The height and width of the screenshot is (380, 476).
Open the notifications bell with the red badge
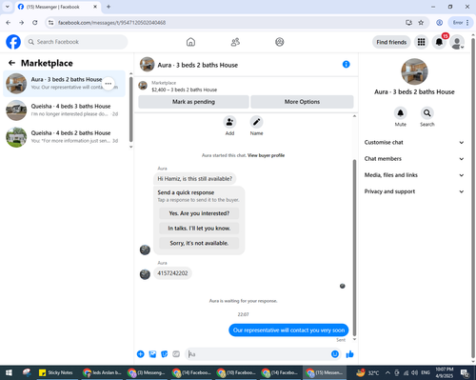tap(439, 42)
